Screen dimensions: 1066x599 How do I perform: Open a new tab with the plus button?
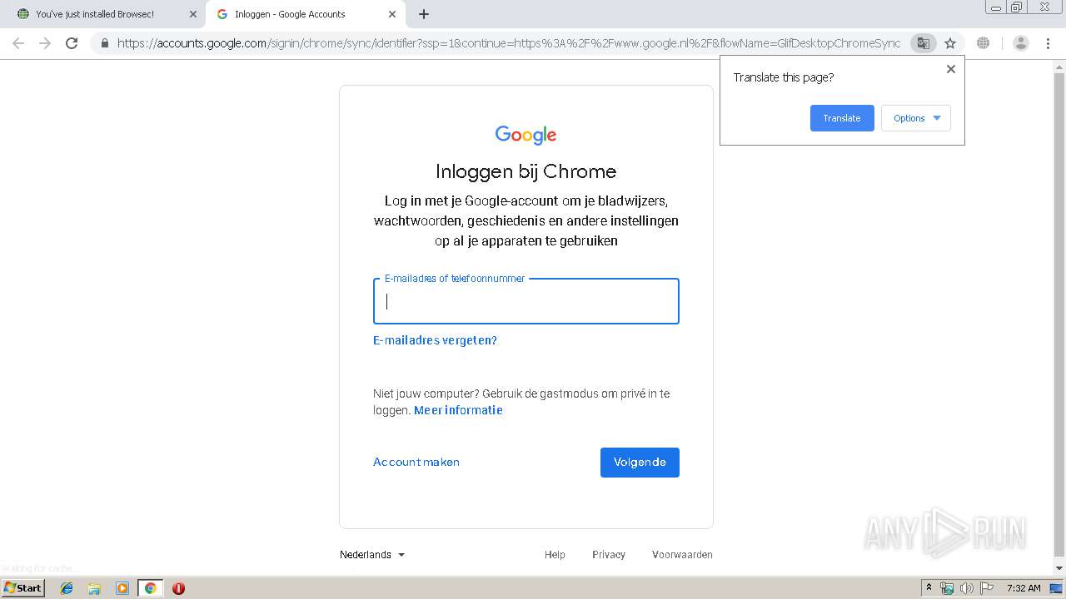[x=423, y=14]
